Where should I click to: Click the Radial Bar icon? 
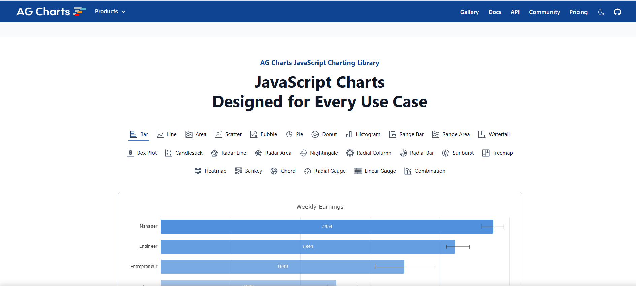pyautogui.click(x=403, y=153)
